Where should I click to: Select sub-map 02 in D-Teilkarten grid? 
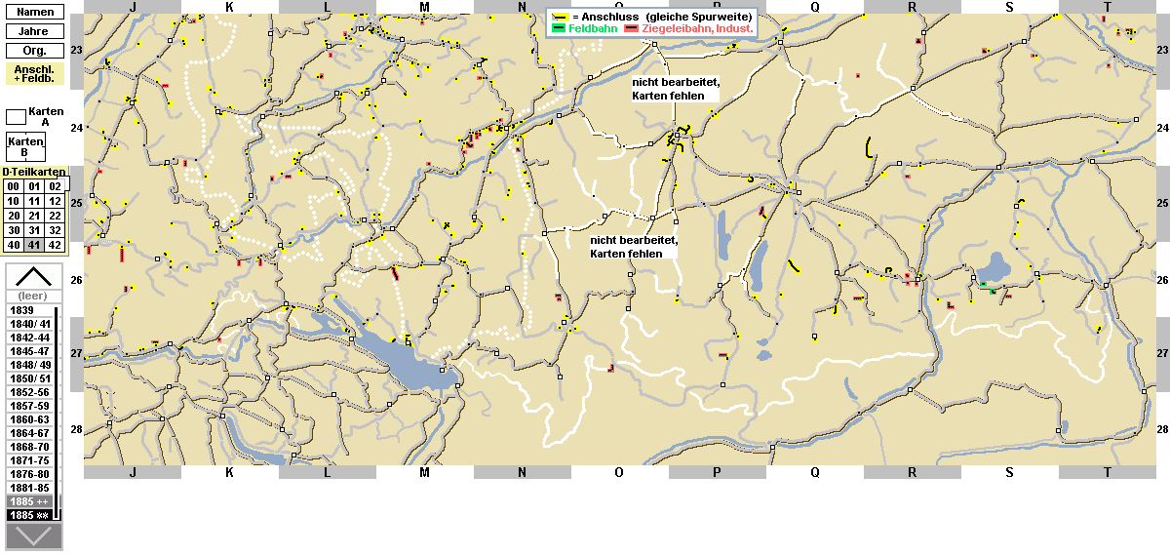(55, 186)
